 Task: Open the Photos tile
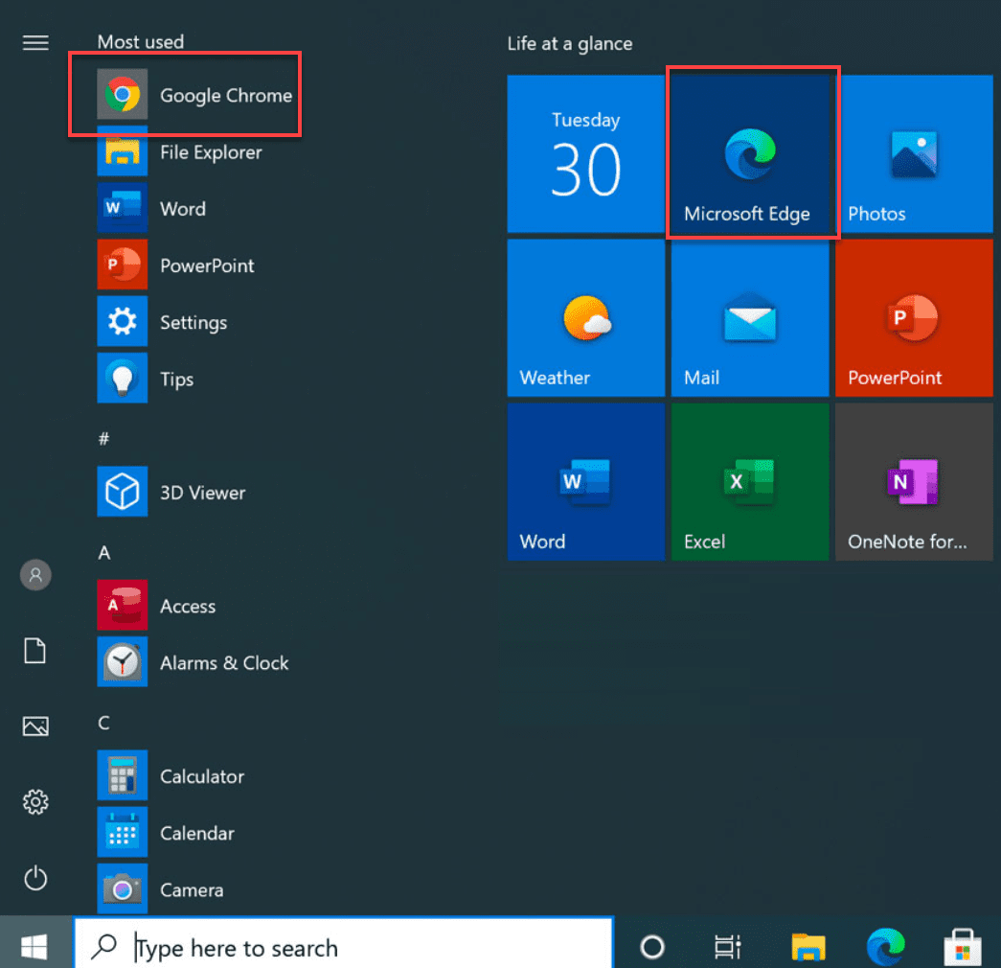(913, 155)
